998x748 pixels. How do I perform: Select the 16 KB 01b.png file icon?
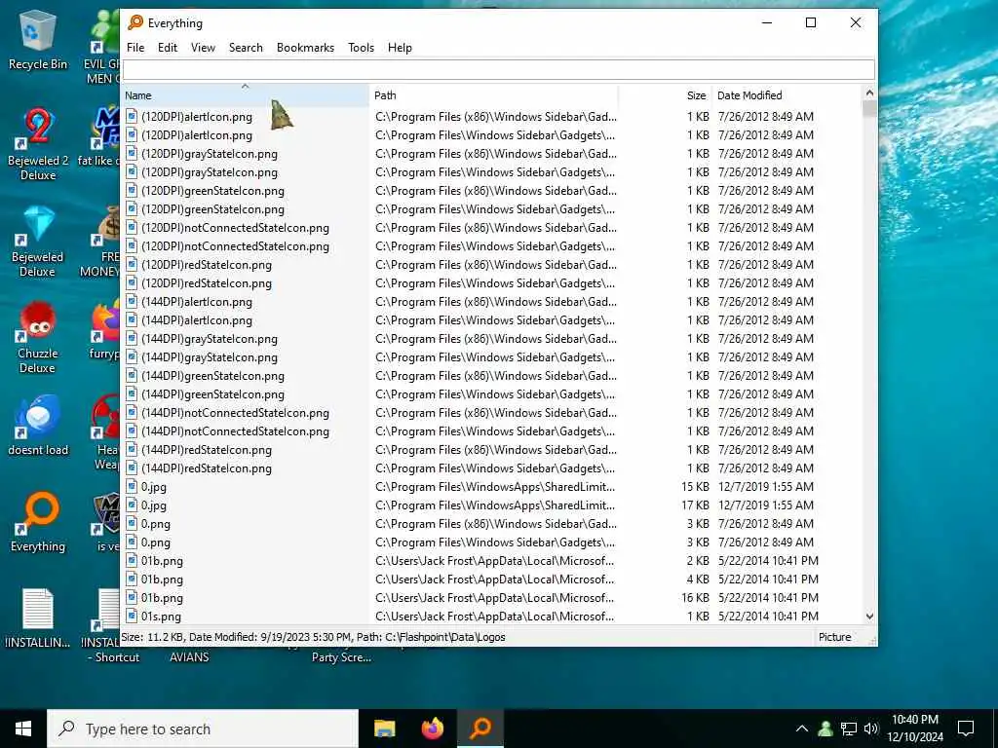point(132,597)
